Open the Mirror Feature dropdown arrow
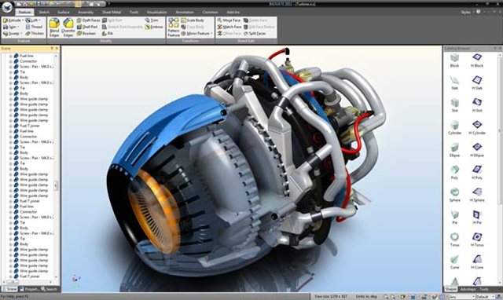 [211, 33]
